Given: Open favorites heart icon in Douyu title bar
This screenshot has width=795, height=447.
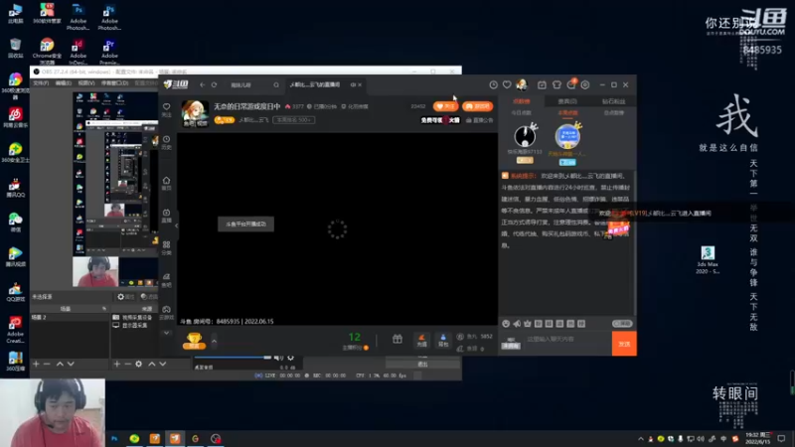Looking at the screenshot, I should tap(507, 84).
